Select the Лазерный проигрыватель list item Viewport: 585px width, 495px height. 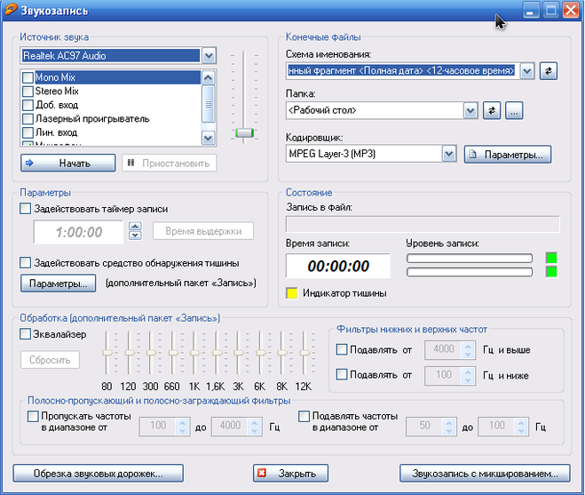92,119
